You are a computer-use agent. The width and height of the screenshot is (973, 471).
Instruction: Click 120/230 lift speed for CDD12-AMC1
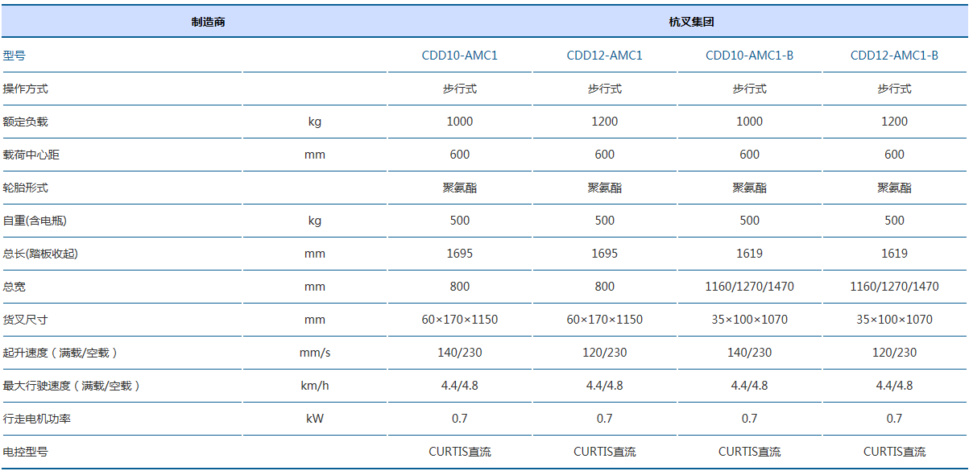coord(605,353)
